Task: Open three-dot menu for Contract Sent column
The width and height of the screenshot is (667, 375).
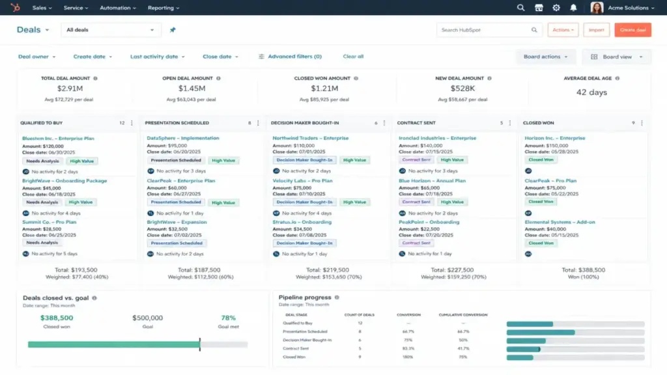Action: 509,123
